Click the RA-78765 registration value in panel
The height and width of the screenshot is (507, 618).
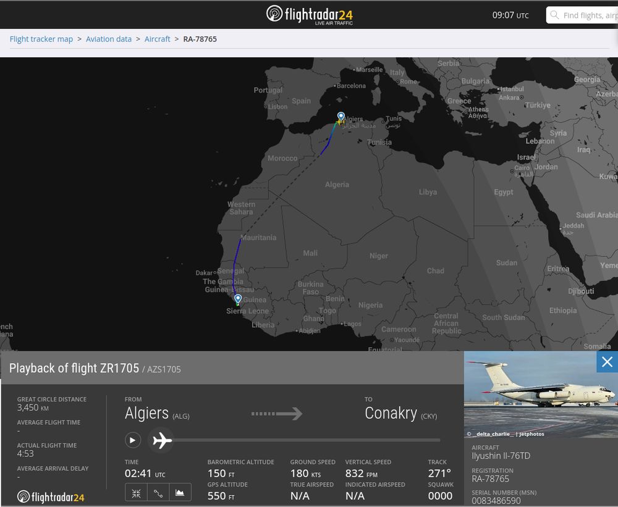point(490,479)
